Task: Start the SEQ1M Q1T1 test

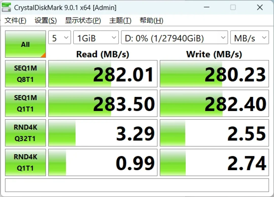Action: pos(26,103)
